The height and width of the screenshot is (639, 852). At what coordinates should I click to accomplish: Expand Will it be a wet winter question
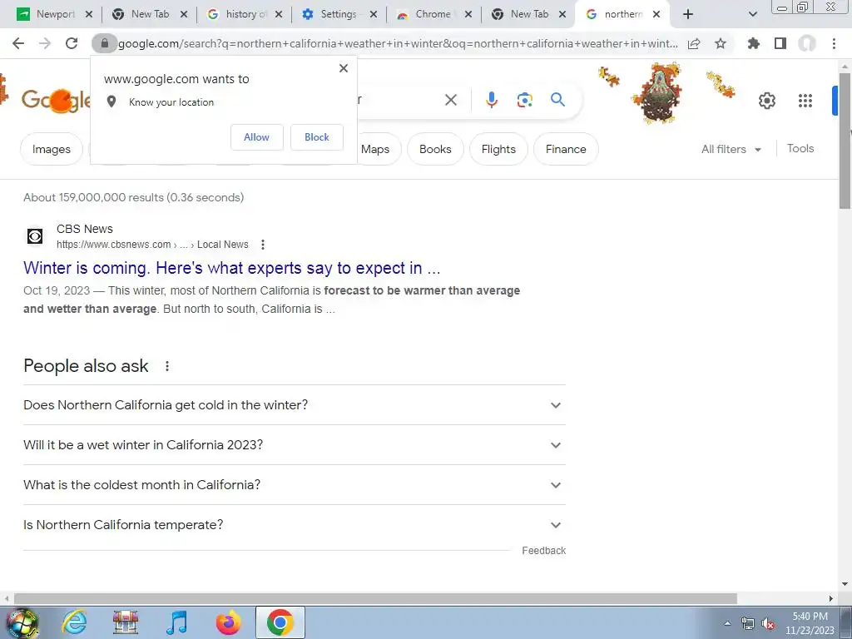coord(295,445)
